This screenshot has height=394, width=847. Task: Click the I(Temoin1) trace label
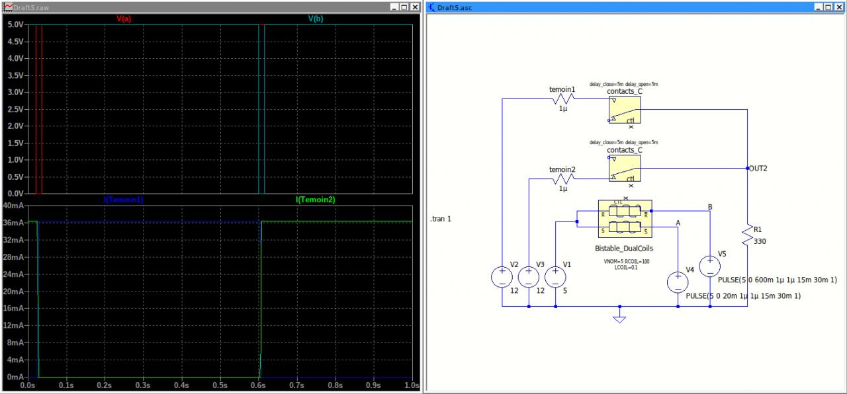123,200
